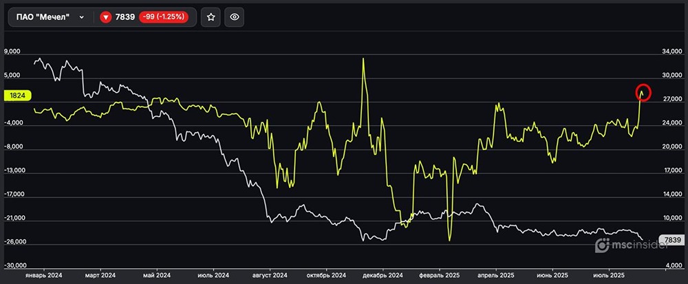Click the 9,000 left axis label

[x=14, y=52]
